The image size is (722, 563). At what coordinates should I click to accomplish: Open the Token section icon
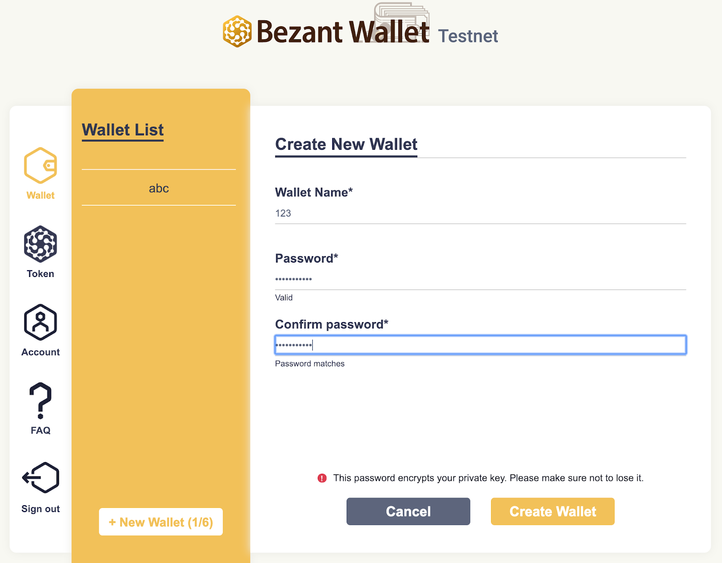pos(40,244)
